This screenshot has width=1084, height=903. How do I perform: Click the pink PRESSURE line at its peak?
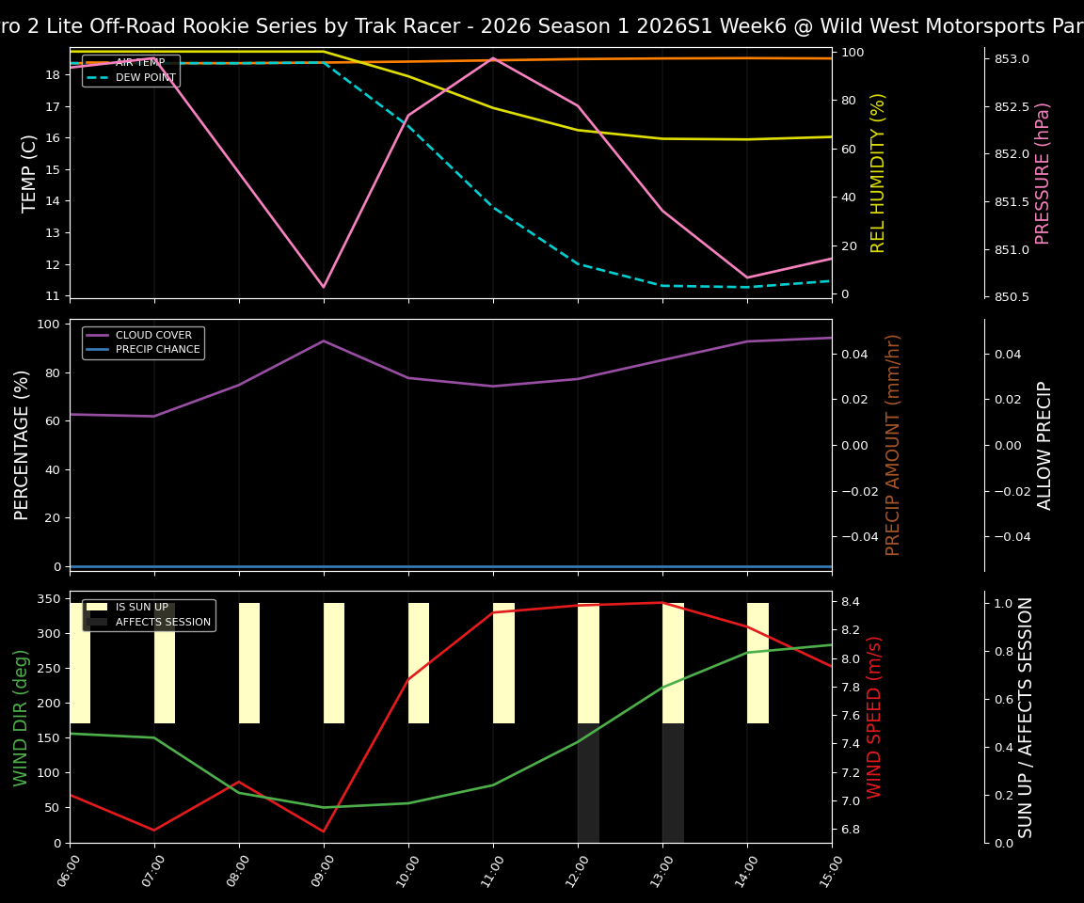click(x=493, y=58)
